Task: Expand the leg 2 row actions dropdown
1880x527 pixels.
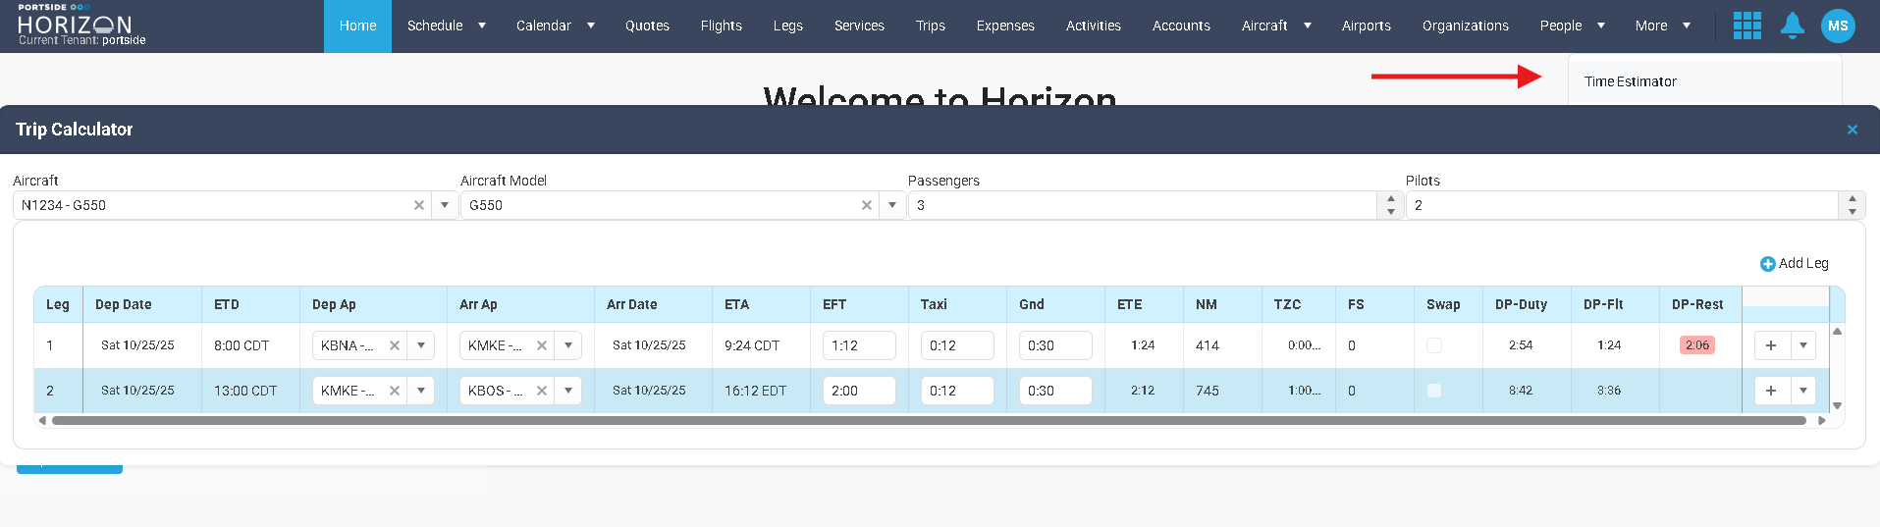Action: [x=1803, y=391]
